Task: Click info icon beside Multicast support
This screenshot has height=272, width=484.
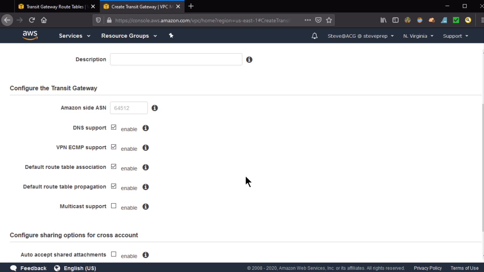Action: point(145,207)
